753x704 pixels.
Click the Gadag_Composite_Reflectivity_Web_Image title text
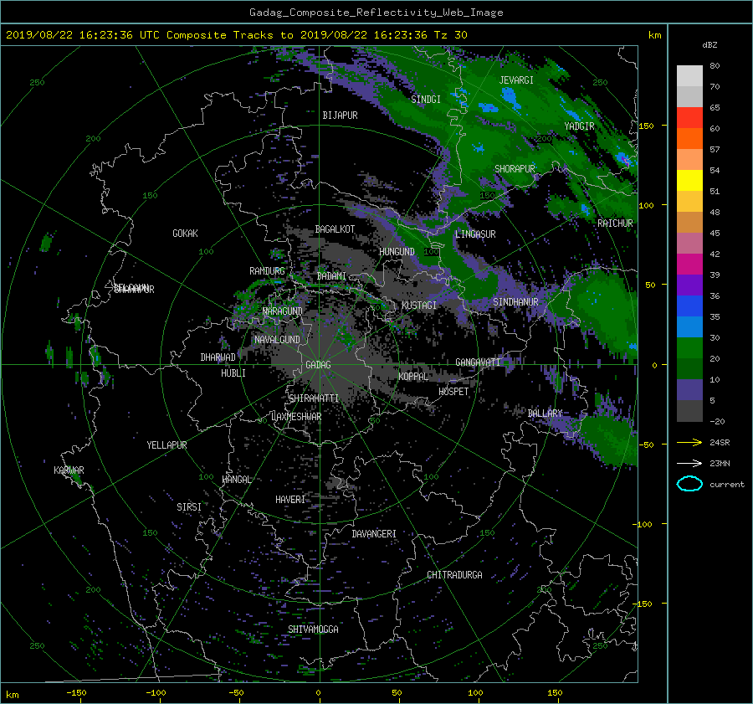376,13
